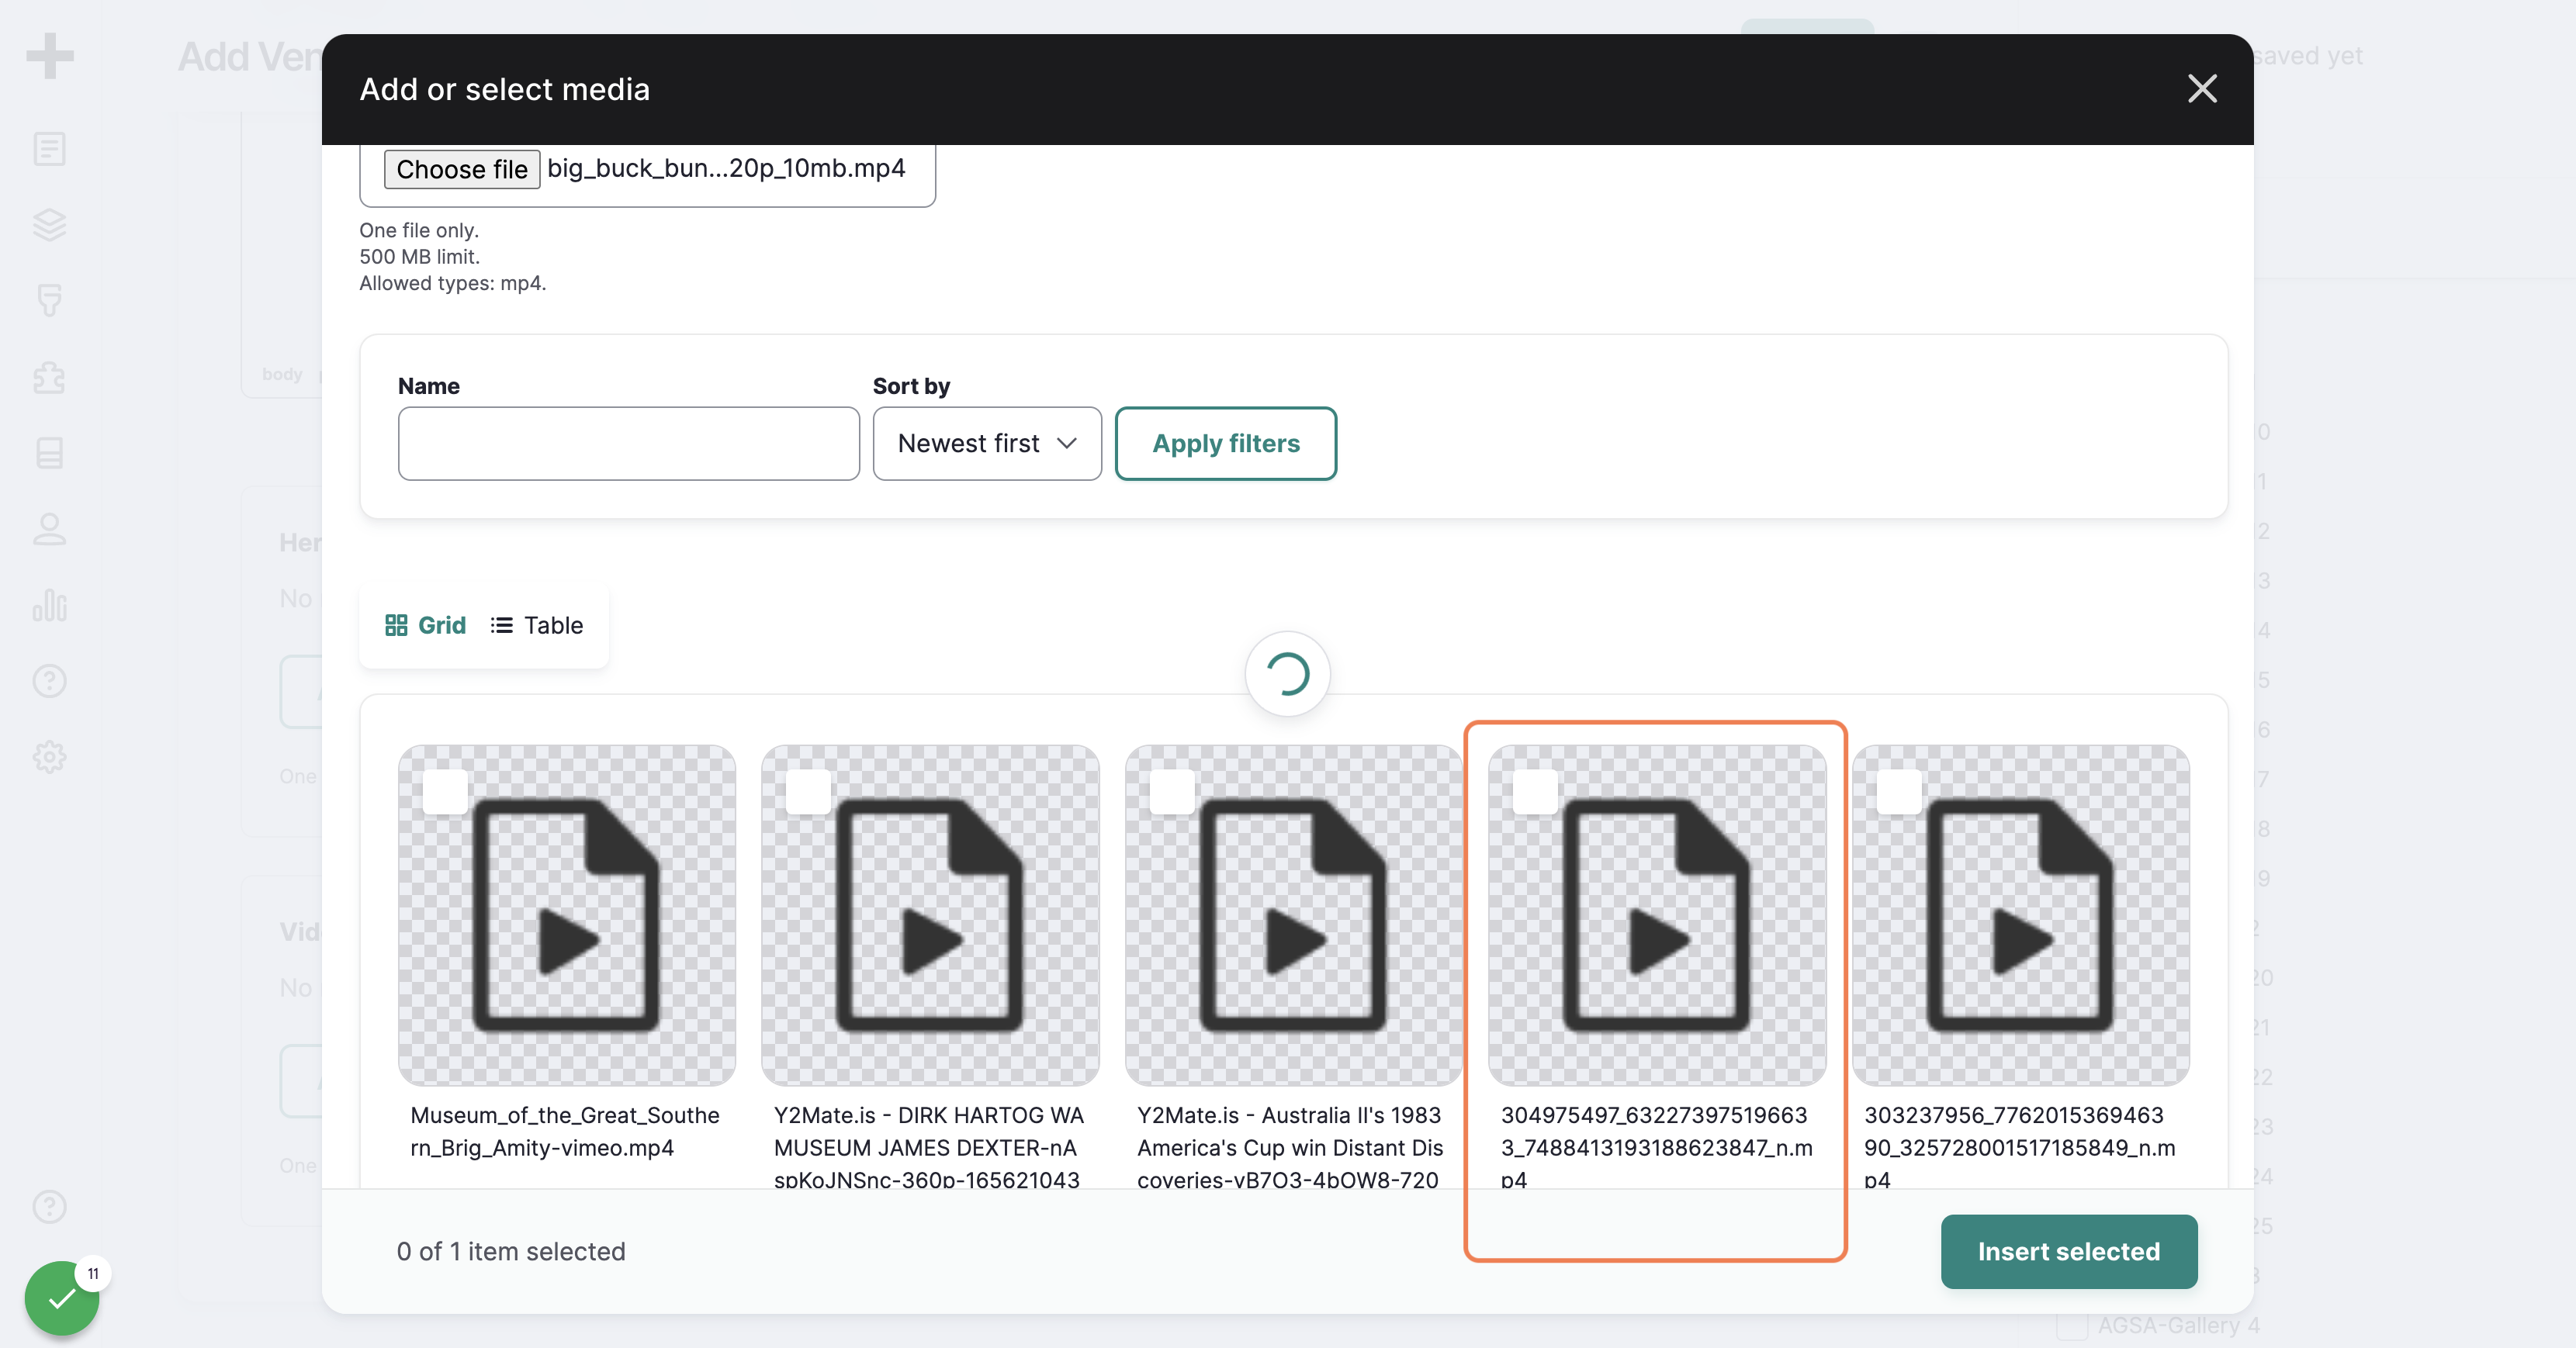Tick the Australia II's 1983 America's Cup checkbox

1172,793
